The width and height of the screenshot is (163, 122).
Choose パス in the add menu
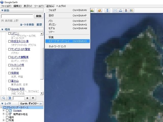[x=67, y=21]
